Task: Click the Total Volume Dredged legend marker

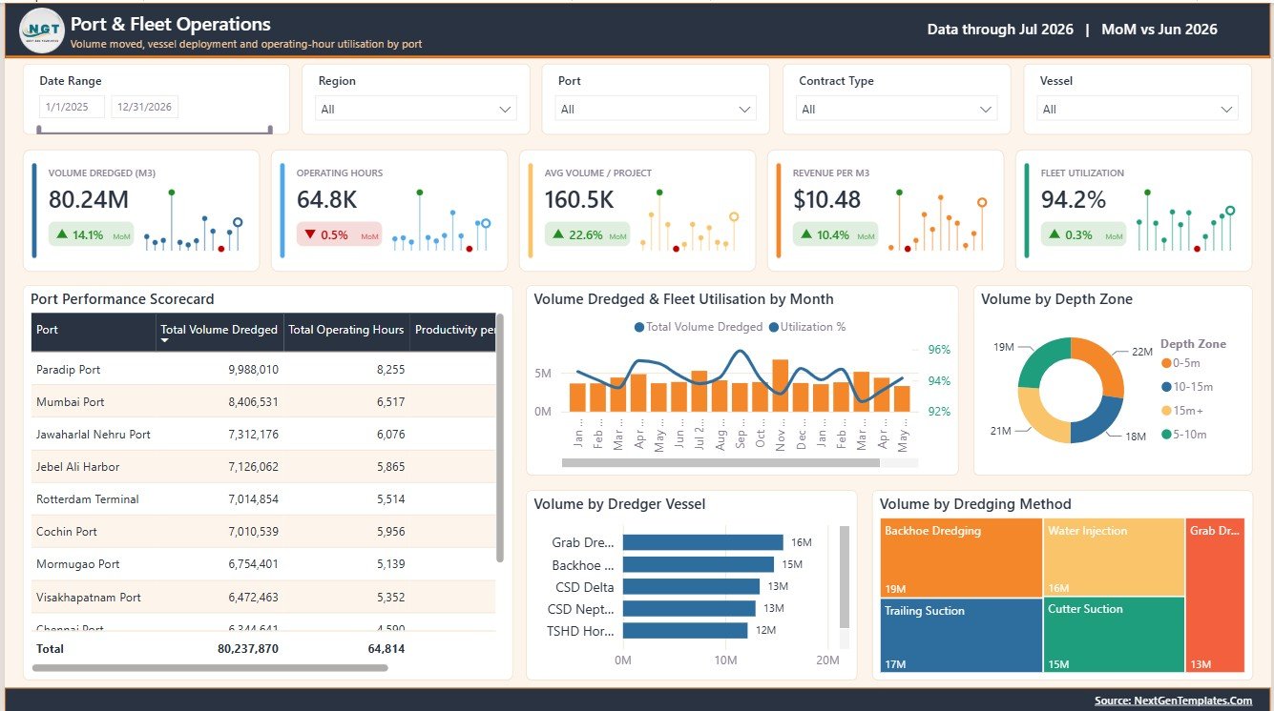Action: coord(639,327)
